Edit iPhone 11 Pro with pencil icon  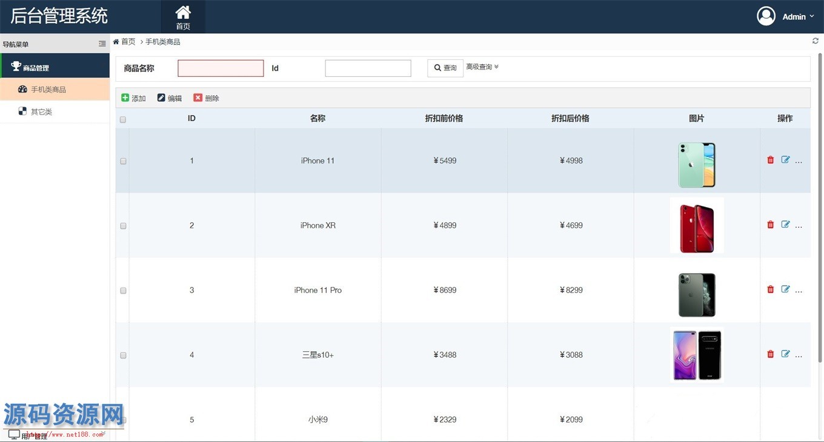point(785,289)
